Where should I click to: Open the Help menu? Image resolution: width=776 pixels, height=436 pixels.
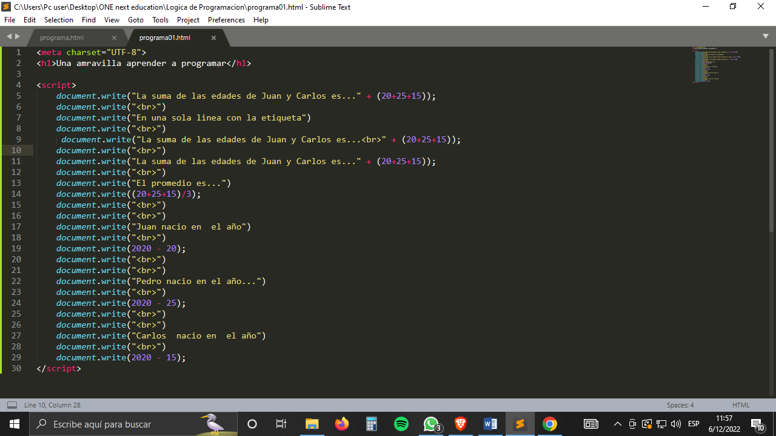(261, 20)
